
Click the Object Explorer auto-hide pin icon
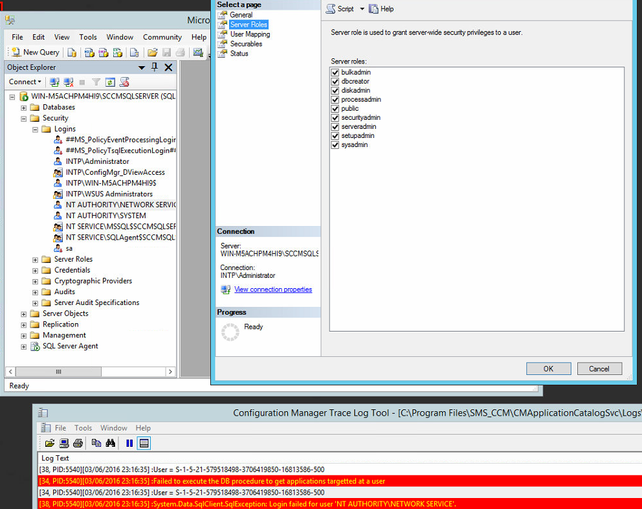155,67
